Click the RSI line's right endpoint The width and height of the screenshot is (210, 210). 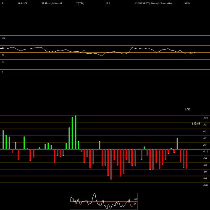(x=186, y=54)
